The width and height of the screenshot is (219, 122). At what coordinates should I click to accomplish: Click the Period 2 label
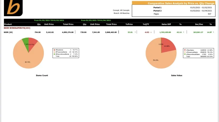tap(157, 11)
